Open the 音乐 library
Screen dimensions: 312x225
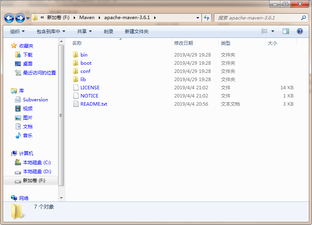(x=28, y=136)
